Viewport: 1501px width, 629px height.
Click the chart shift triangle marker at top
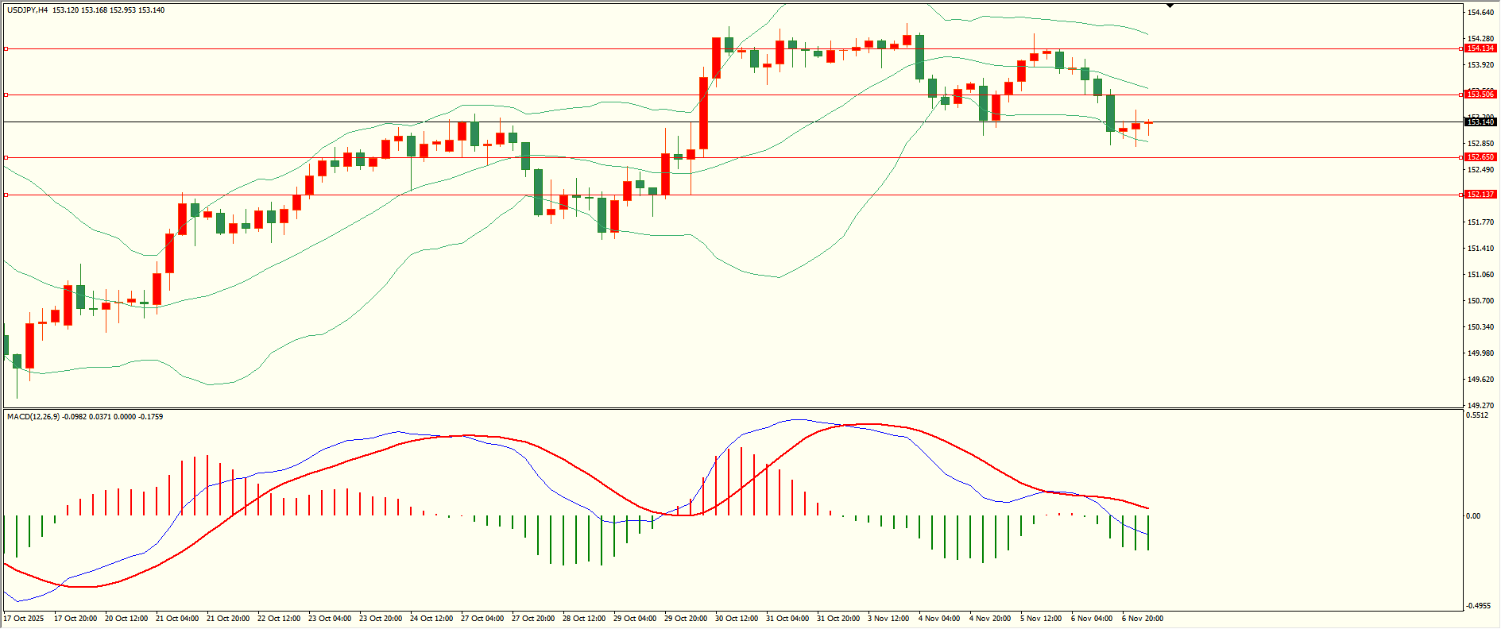point(1170,6)
